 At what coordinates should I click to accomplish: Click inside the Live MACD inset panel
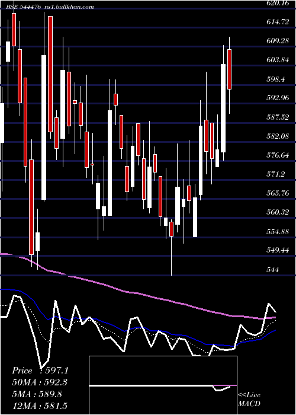click(x=163, y=385)
